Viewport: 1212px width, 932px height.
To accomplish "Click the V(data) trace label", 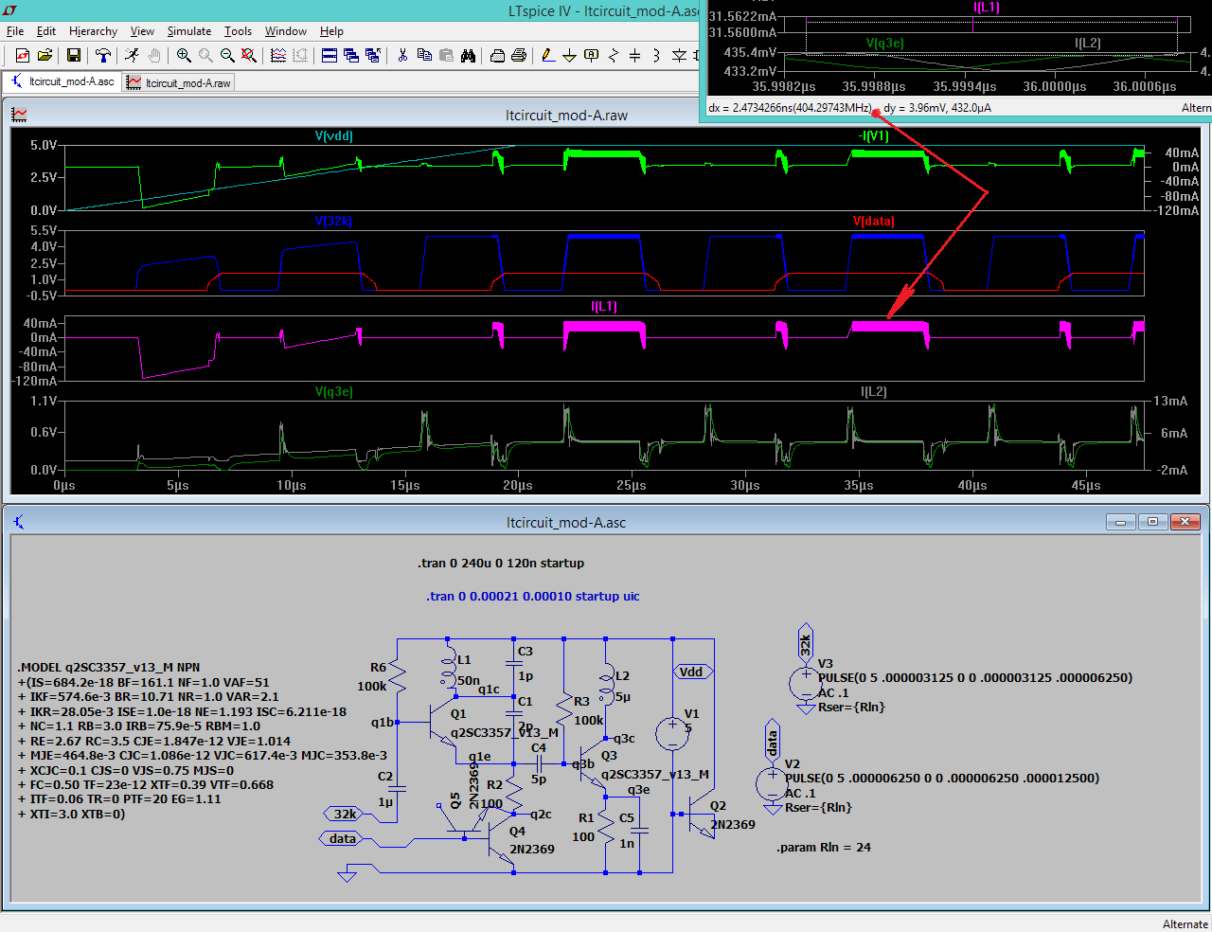I will 873,221.
